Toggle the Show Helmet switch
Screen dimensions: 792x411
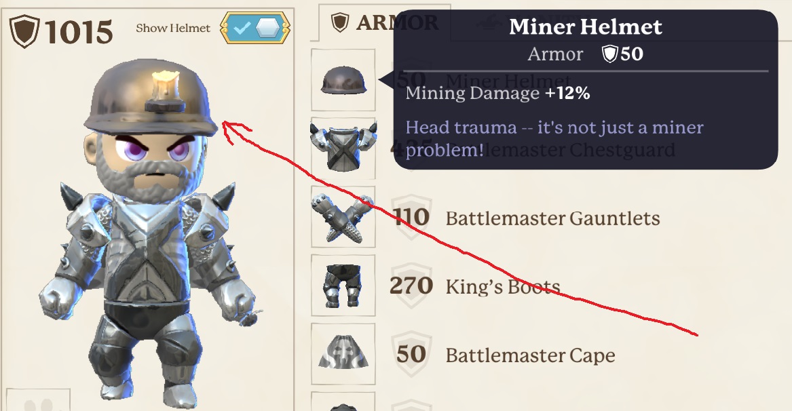coord(255,28)
